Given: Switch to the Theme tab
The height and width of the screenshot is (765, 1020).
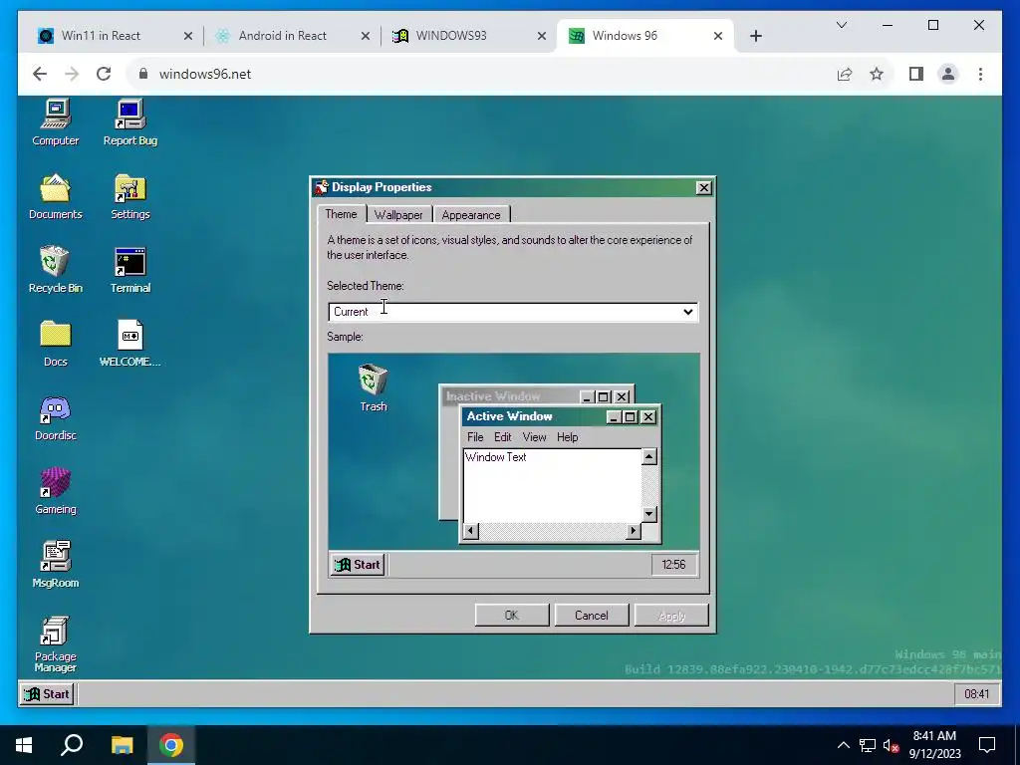Looking at the screenshot, I should 341,214.
